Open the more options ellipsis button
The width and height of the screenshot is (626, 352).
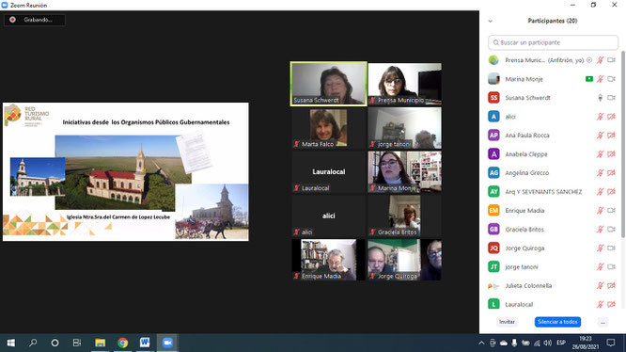coord(603,322)
